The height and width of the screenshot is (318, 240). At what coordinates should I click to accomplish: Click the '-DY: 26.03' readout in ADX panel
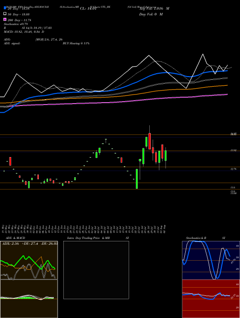[49, 244]
